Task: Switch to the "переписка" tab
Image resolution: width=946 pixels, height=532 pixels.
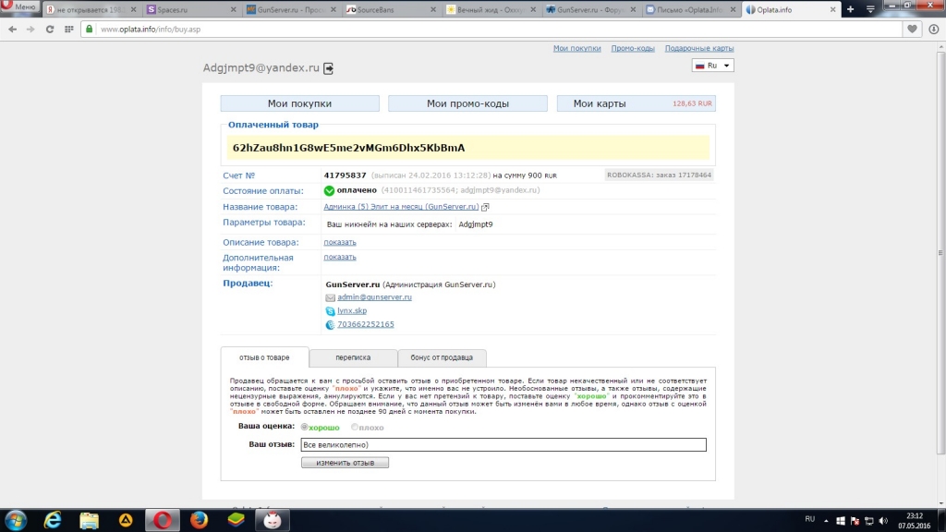Action: (x=353, y=357)
